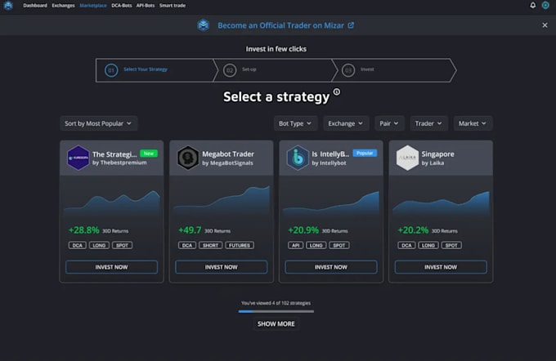
Task: Click the Singapore performance chart
Action: point(441,203)
